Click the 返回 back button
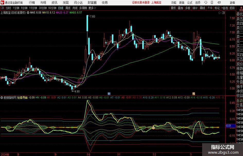 point(232,8)
